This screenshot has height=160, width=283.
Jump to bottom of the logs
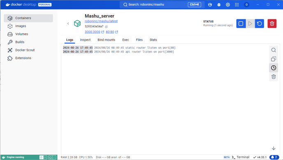coord(274,148)
